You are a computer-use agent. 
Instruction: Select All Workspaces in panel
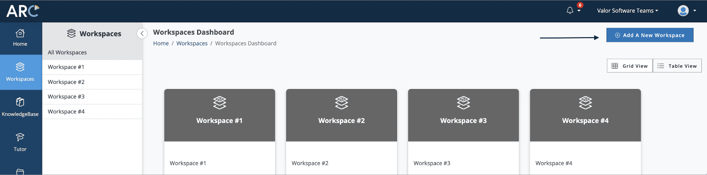67,52
